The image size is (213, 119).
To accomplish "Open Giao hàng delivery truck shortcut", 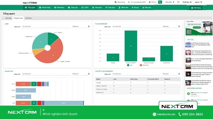I will coord(120,2).
